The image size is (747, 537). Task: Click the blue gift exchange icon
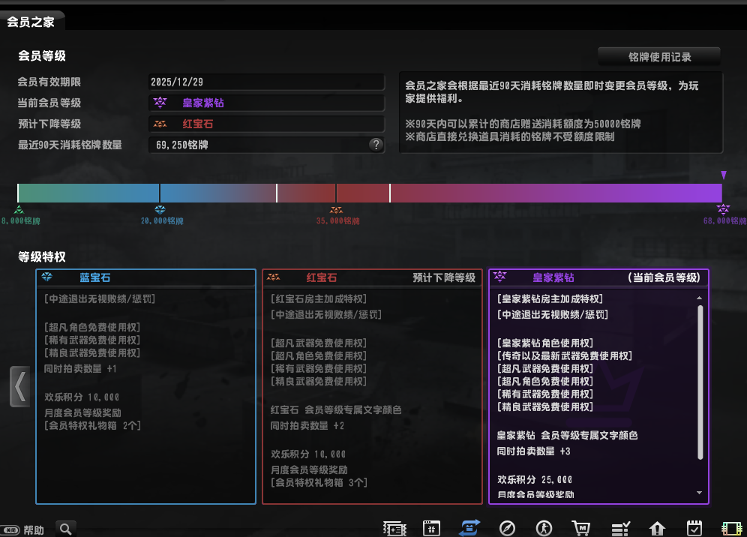click(x=469, y=529)
